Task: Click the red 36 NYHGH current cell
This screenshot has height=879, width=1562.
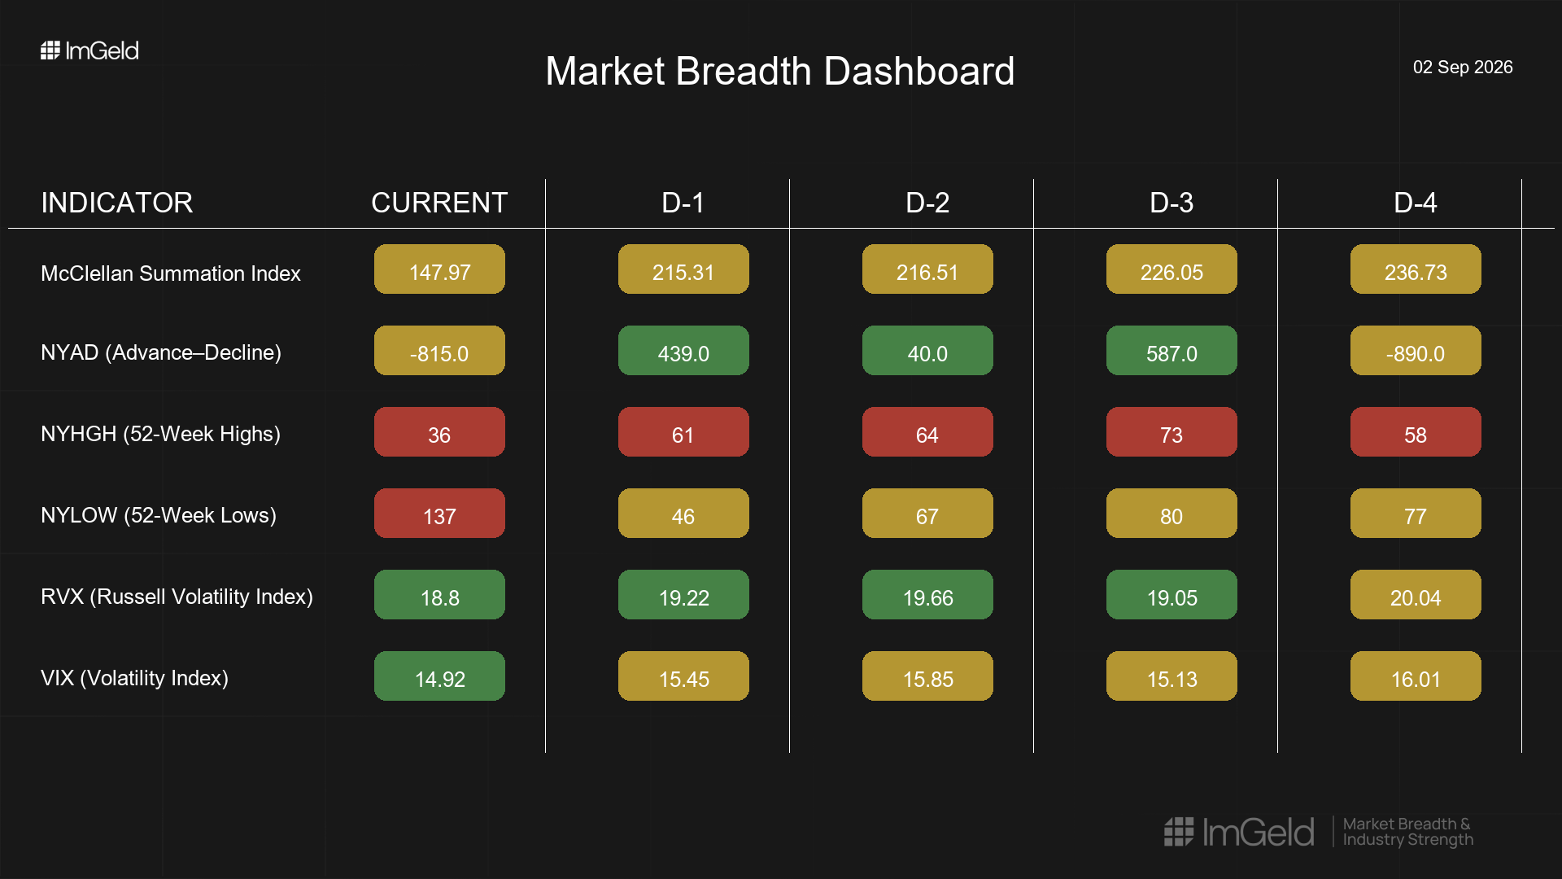Action: 439,432
